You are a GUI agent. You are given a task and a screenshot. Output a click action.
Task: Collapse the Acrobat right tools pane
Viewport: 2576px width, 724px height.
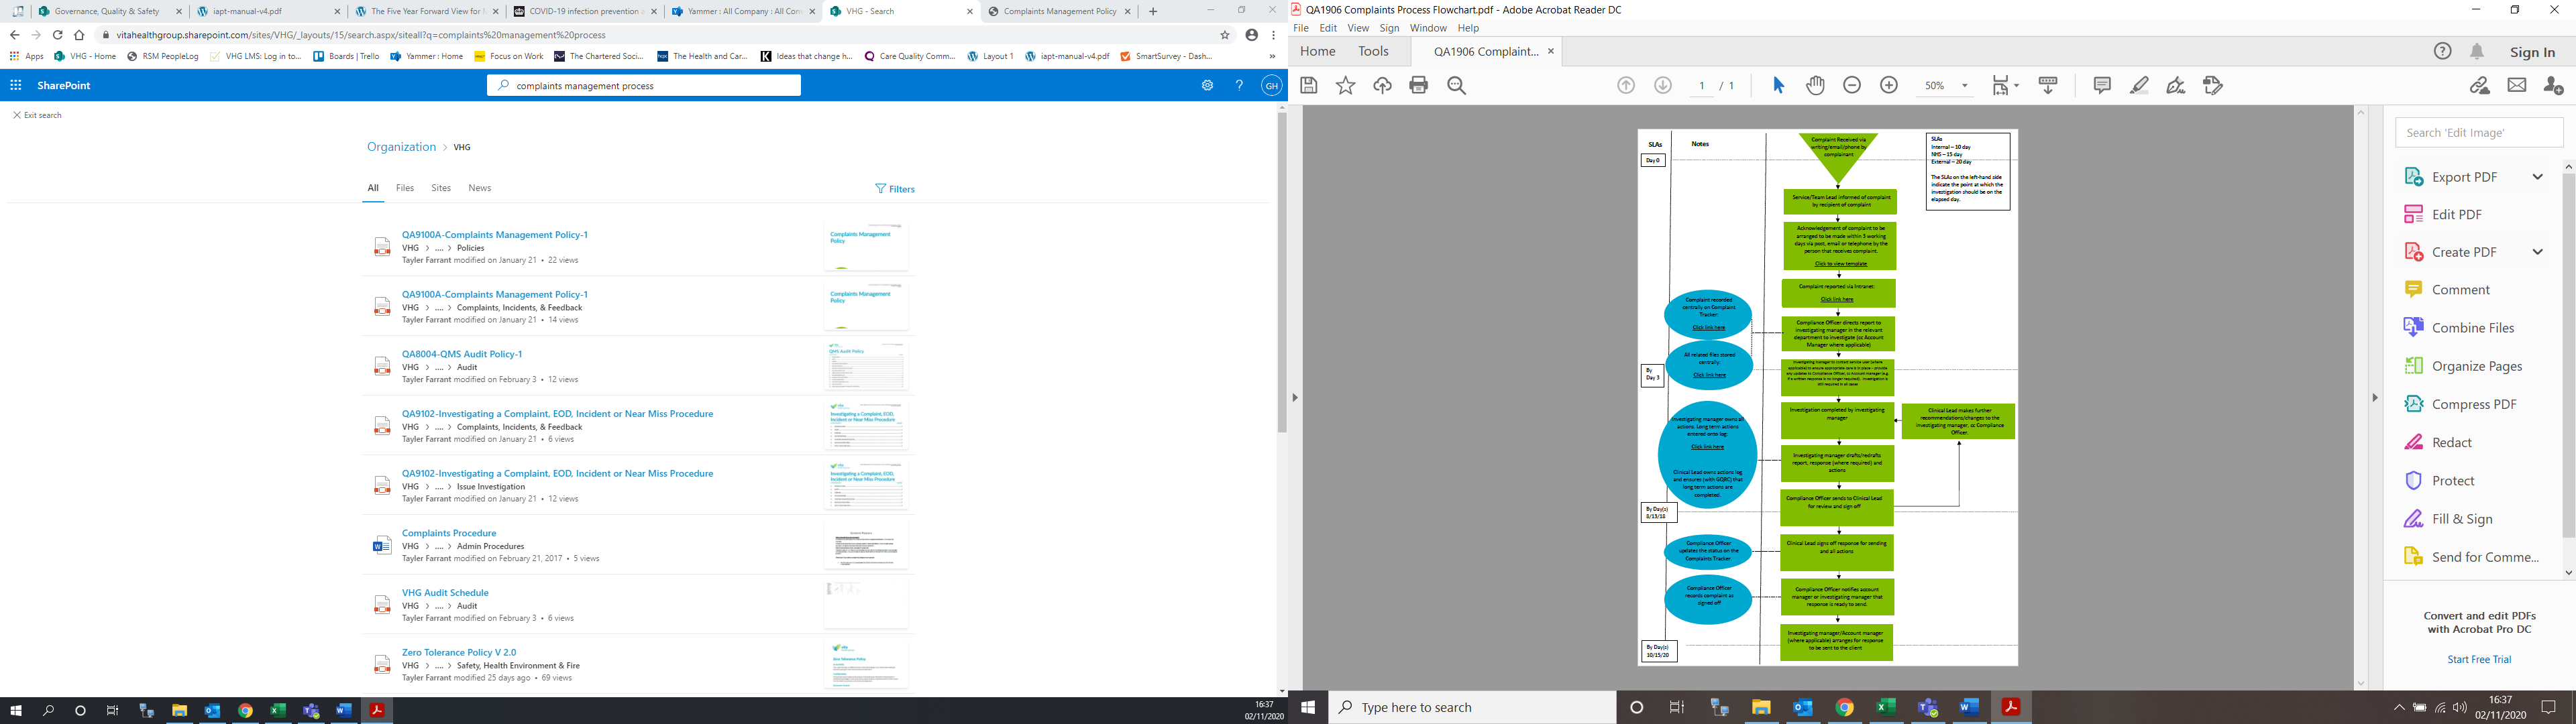(2374, 398)
